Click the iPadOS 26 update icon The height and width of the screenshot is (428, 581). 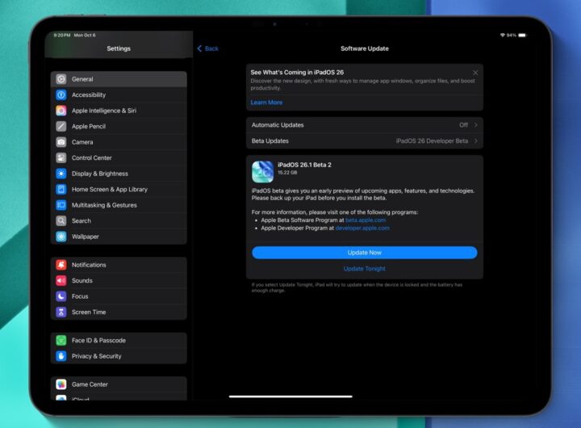(x=262, y=171)
